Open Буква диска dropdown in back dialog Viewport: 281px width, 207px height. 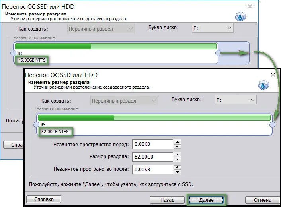click(x=213, y=28)
